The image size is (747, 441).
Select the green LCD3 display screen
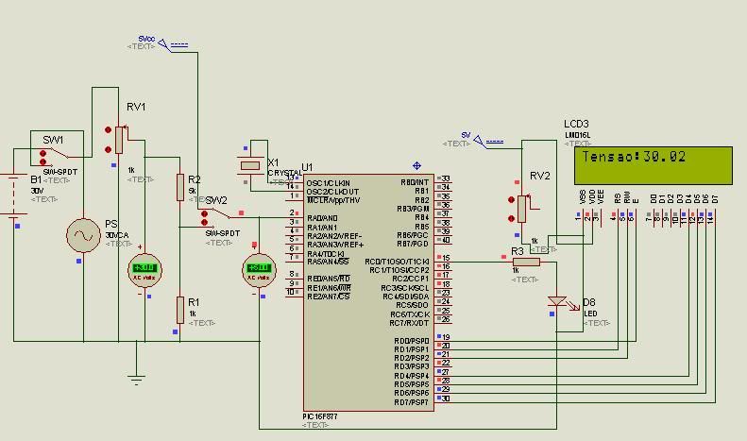tap(654, 166)
